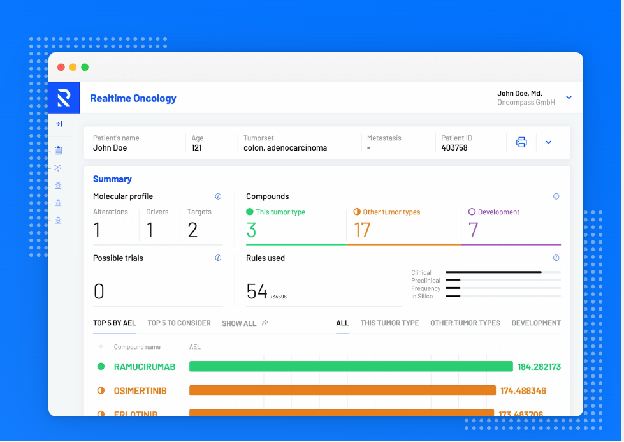Viewport: 624px width, 442px height.
Task: Click the Frequency rules progress bar
Action: coord(503,288)
